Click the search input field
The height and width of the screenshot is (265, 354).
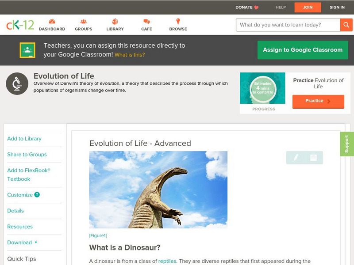click(x=288, y=25)
